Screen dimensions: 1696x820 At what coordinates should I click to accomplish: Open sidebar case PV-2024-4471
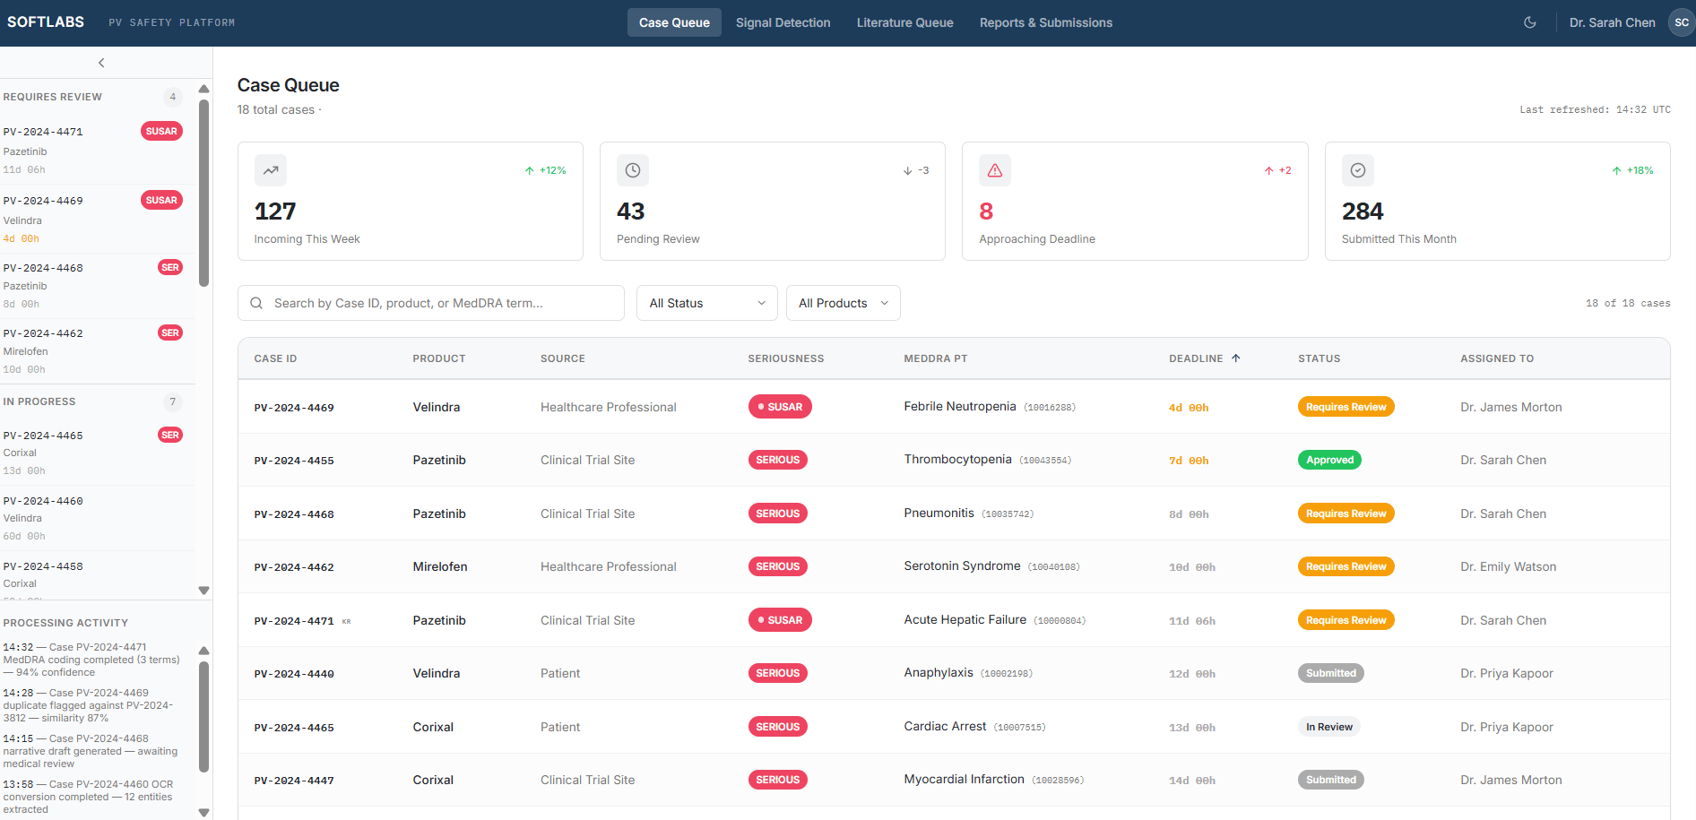tap(97, 150)
